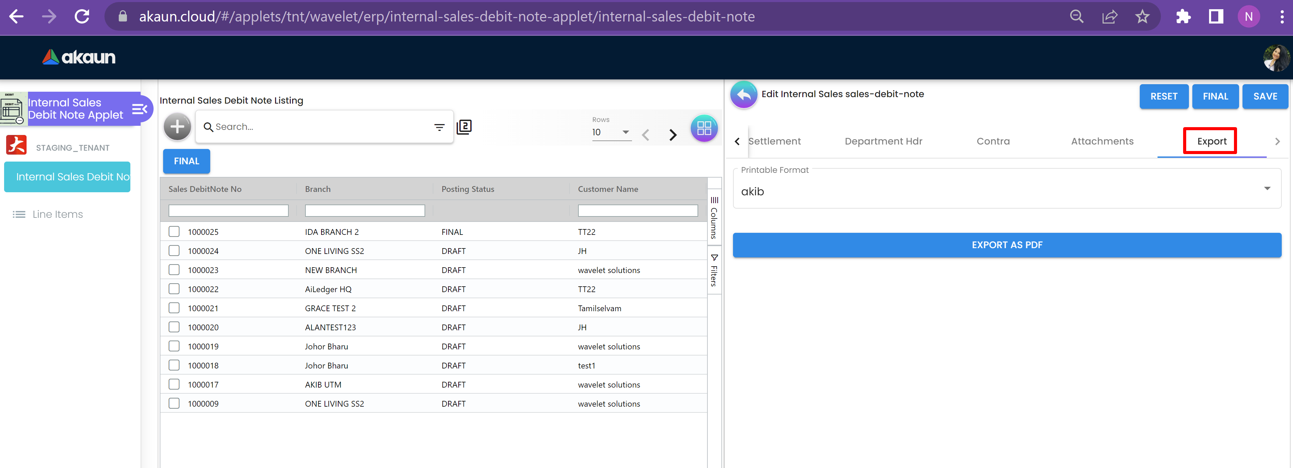This screenshot has width=1293, height=468.
Task: Open the search filter options icon
Action: coord(439,127)
